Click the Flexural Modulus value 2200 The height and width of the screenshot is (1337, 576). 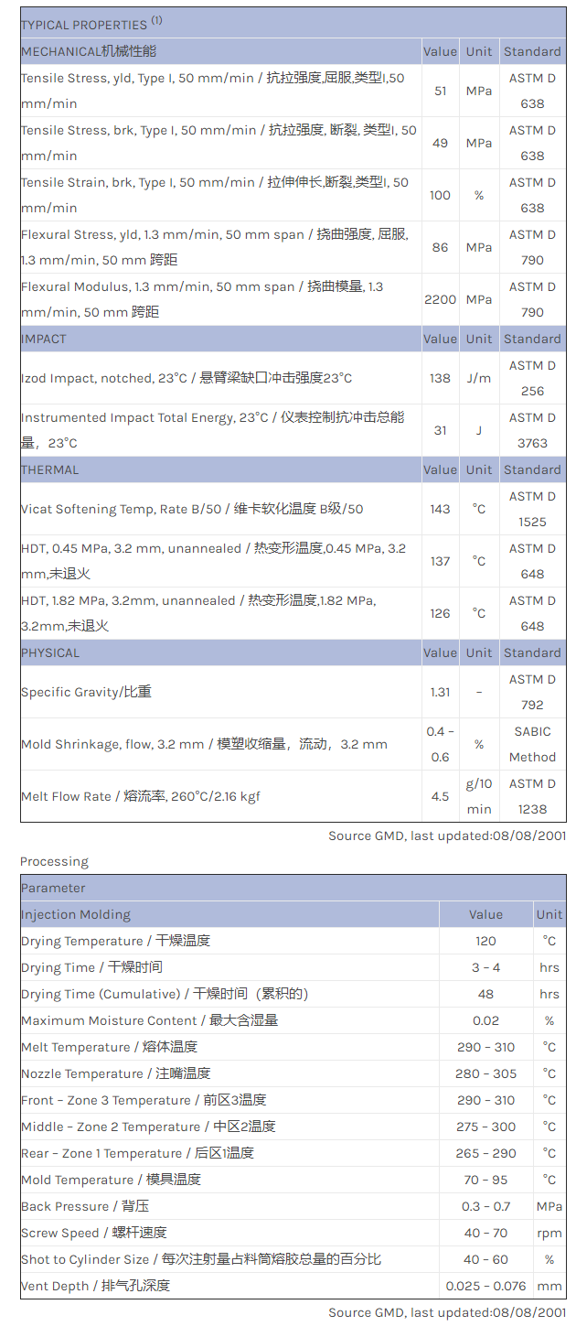(440, 299)
